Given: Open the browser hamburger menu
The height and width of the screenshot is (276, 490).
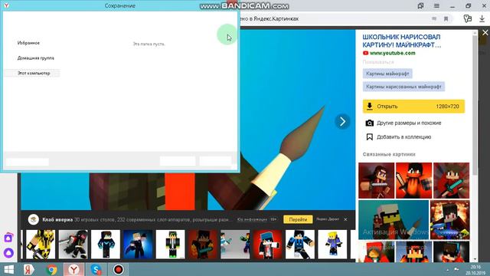Looking at the screenshot, I should [436, 6].
